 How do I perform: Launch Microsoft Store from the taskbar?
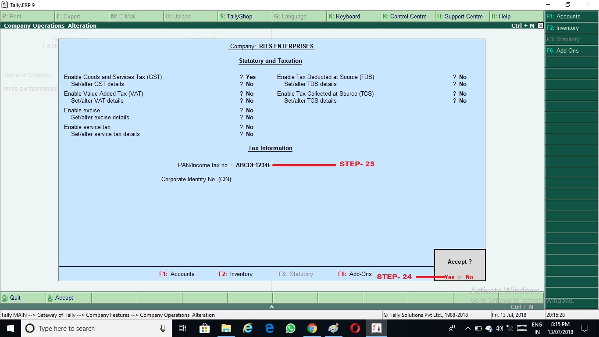(204, 328)
